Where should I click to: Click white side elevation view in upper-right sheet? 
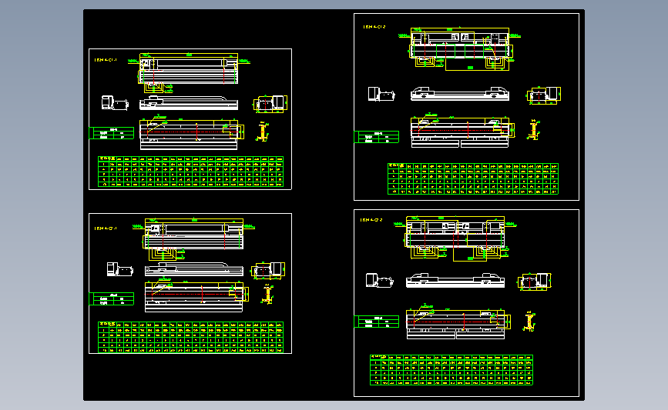tap(460, 94)
